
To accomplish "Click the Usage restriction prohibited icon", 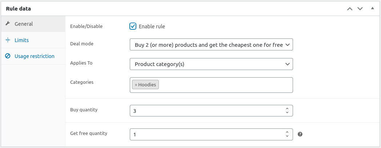I will coord(8,56).
